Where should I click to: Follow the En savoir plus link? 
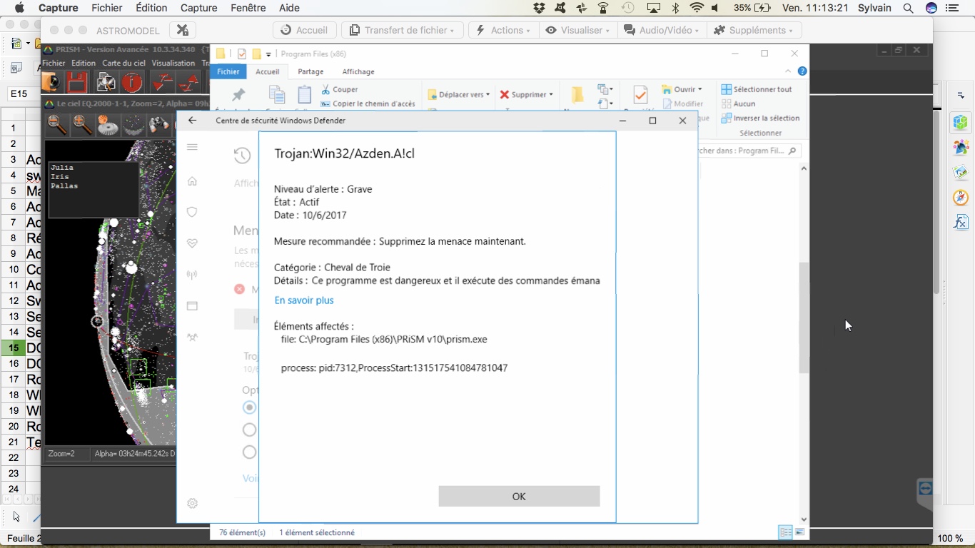point(304,300)
